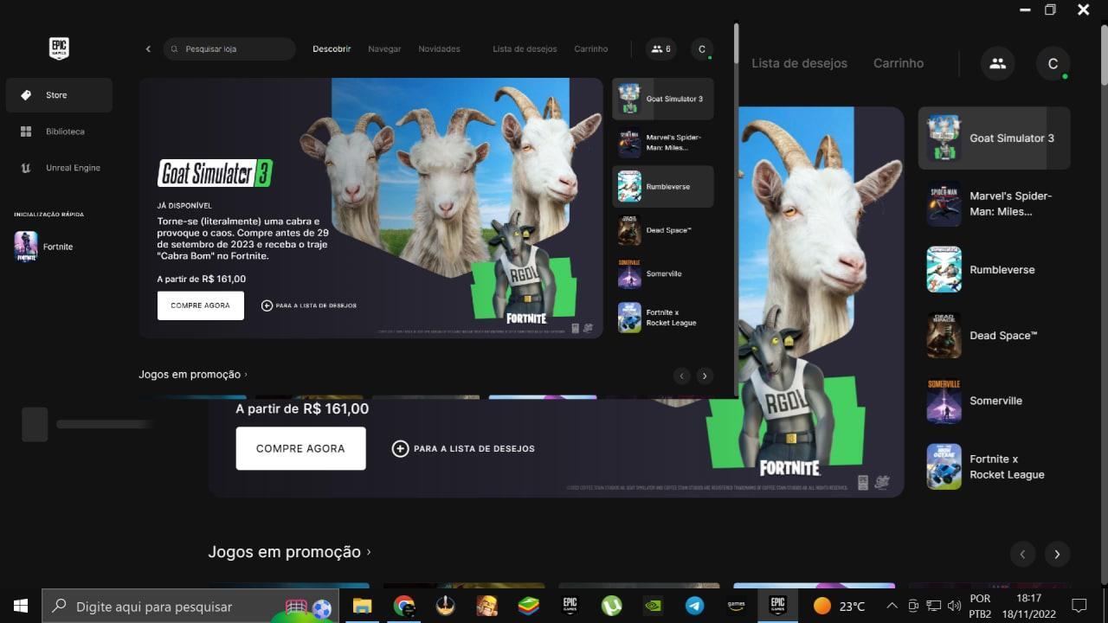Open Telegram from the taskbar
Viewport: 1108px width, 623px height.
click(x=695, y=606)
